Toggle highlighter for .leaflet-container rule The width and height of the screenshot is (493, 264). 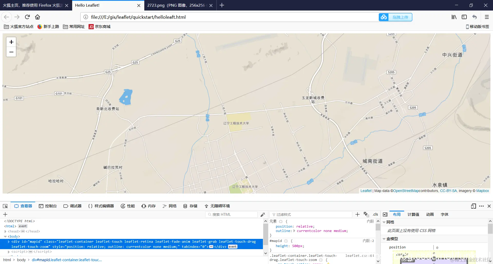[x=321, y=260]
